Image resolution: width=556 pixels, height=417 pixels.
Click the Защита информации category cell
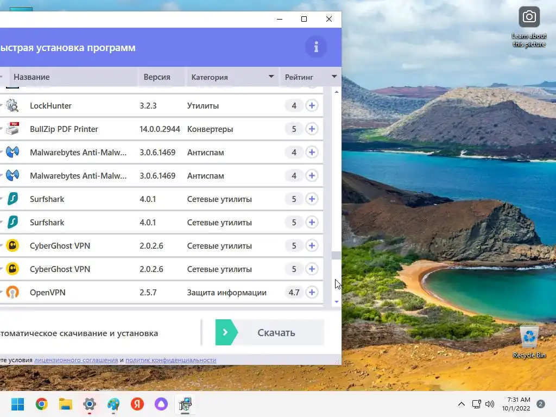pyautogui.click(x=226, y=293)
